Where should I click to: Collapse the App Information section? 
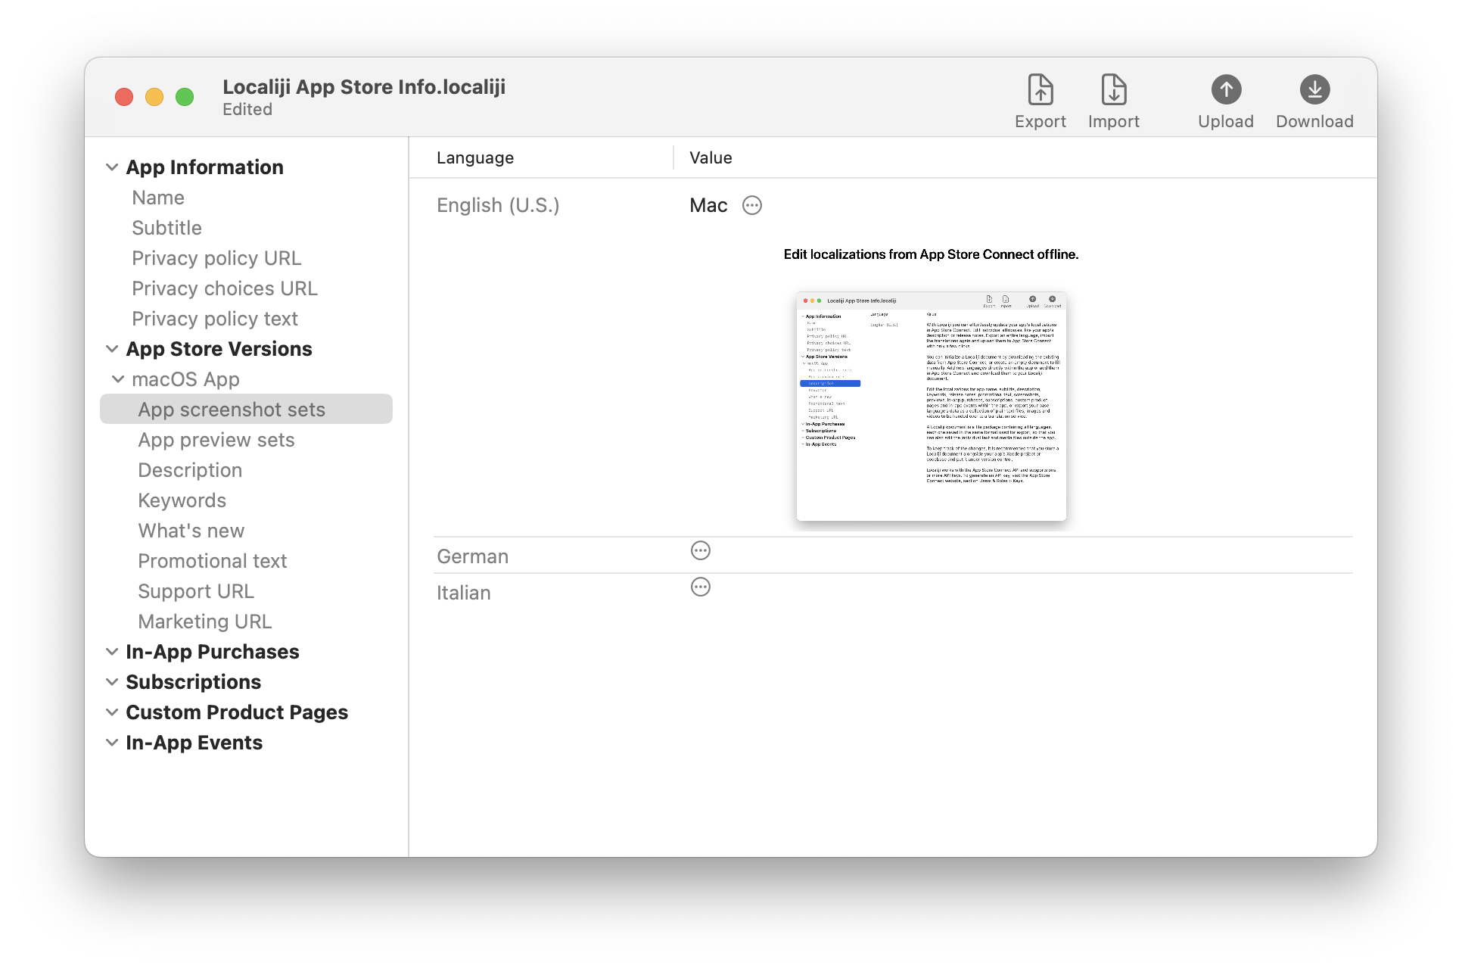pos(112,167)
